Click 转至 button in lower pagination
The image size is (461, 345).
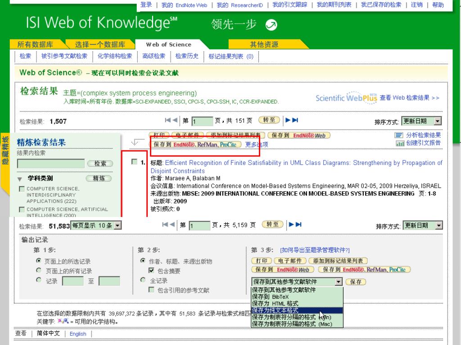pos(272,225)
